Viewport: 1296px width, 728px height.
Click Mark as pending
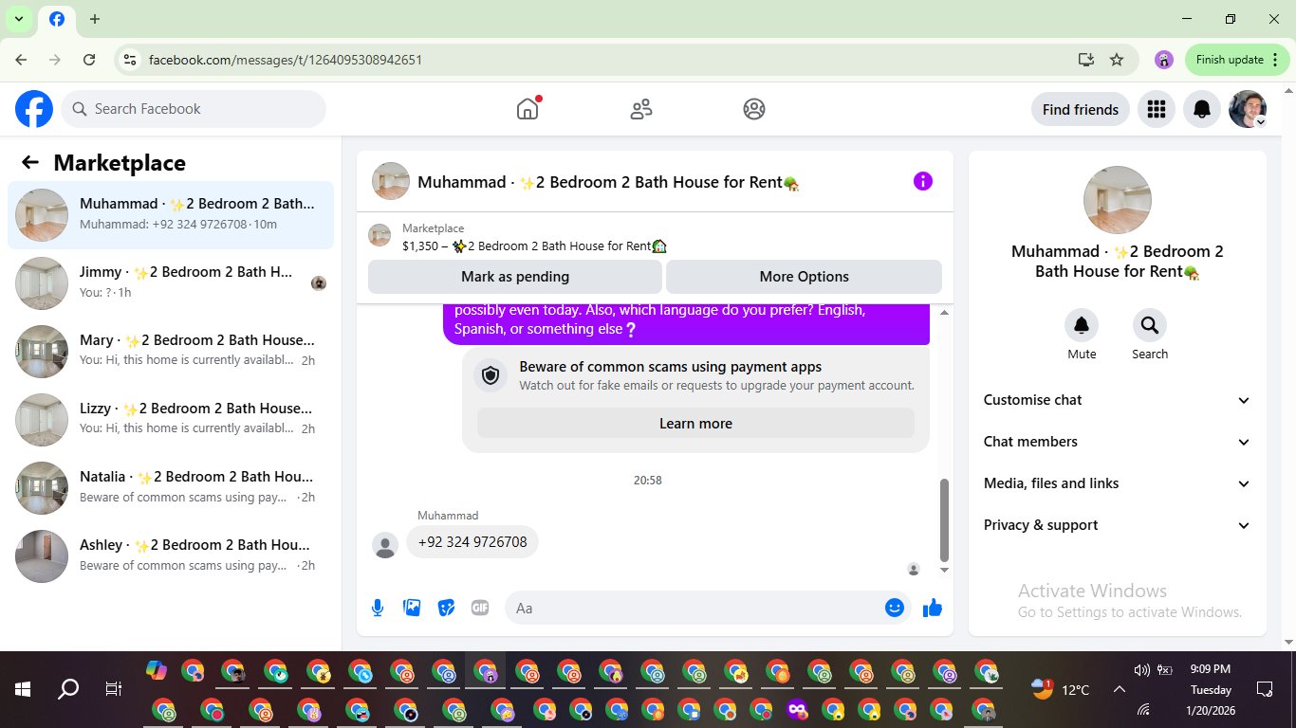(x=515, y=277)
